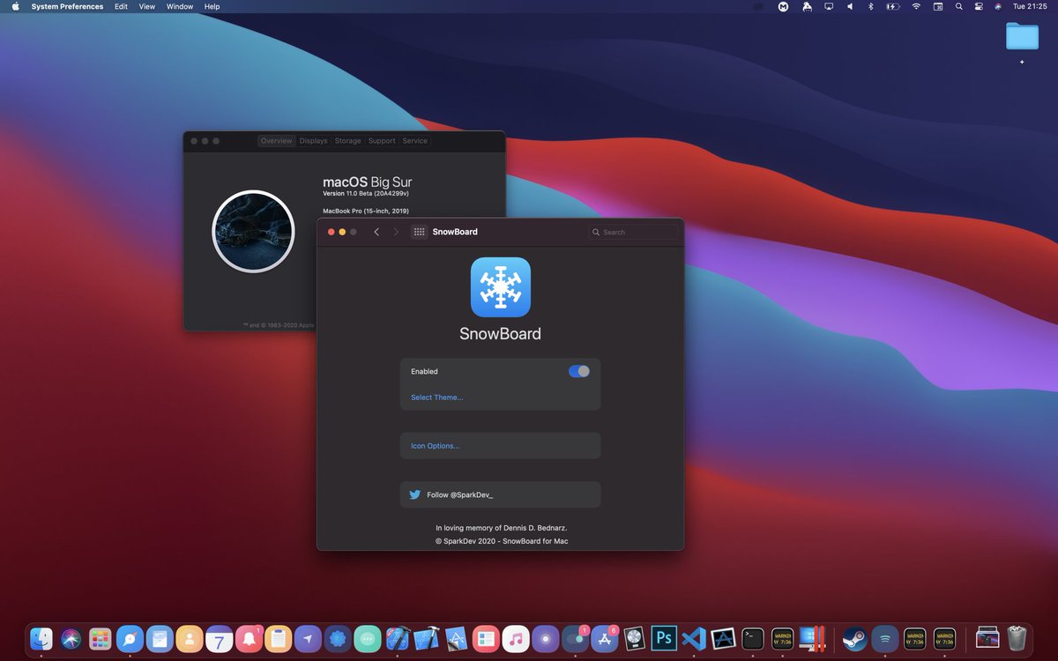Viewport: 1058px width, 661px height.
Task: Open the Window menu
Action: point(180,6)
